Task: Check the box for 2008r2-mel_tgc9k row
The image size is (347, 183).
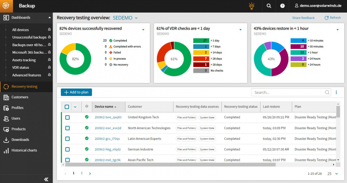Action: tap(68, 160)
